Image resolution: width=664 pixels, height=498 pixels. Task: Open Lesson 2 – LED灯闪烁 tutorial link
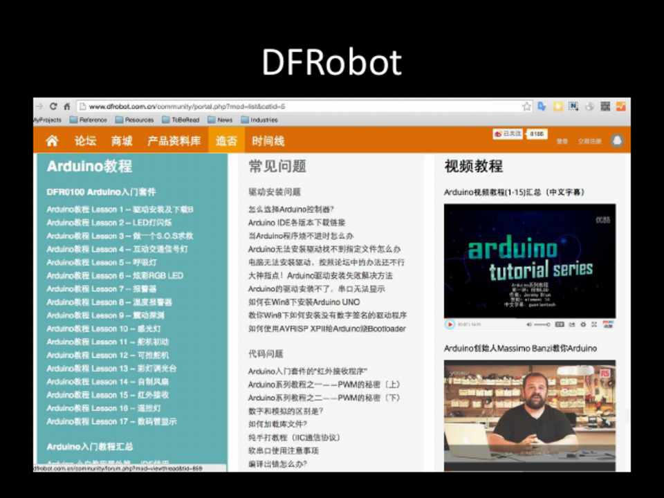coord(109,223)
